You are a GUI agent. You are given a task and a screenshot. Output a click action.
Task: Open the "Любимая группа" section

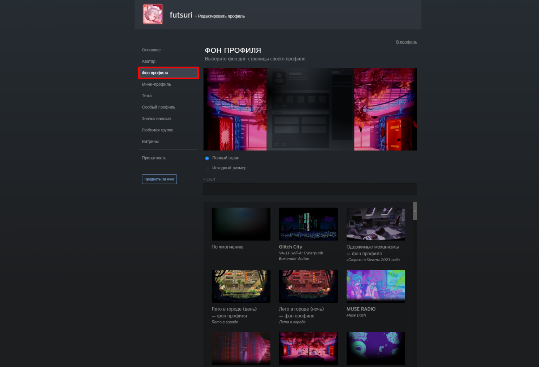(157, 130)
